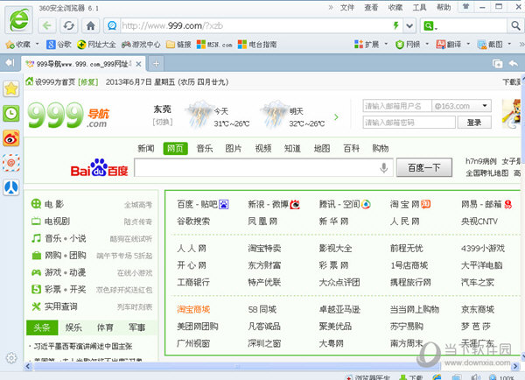
Task: Click the 实用查询 tools icon
Action: coord(36,306)
